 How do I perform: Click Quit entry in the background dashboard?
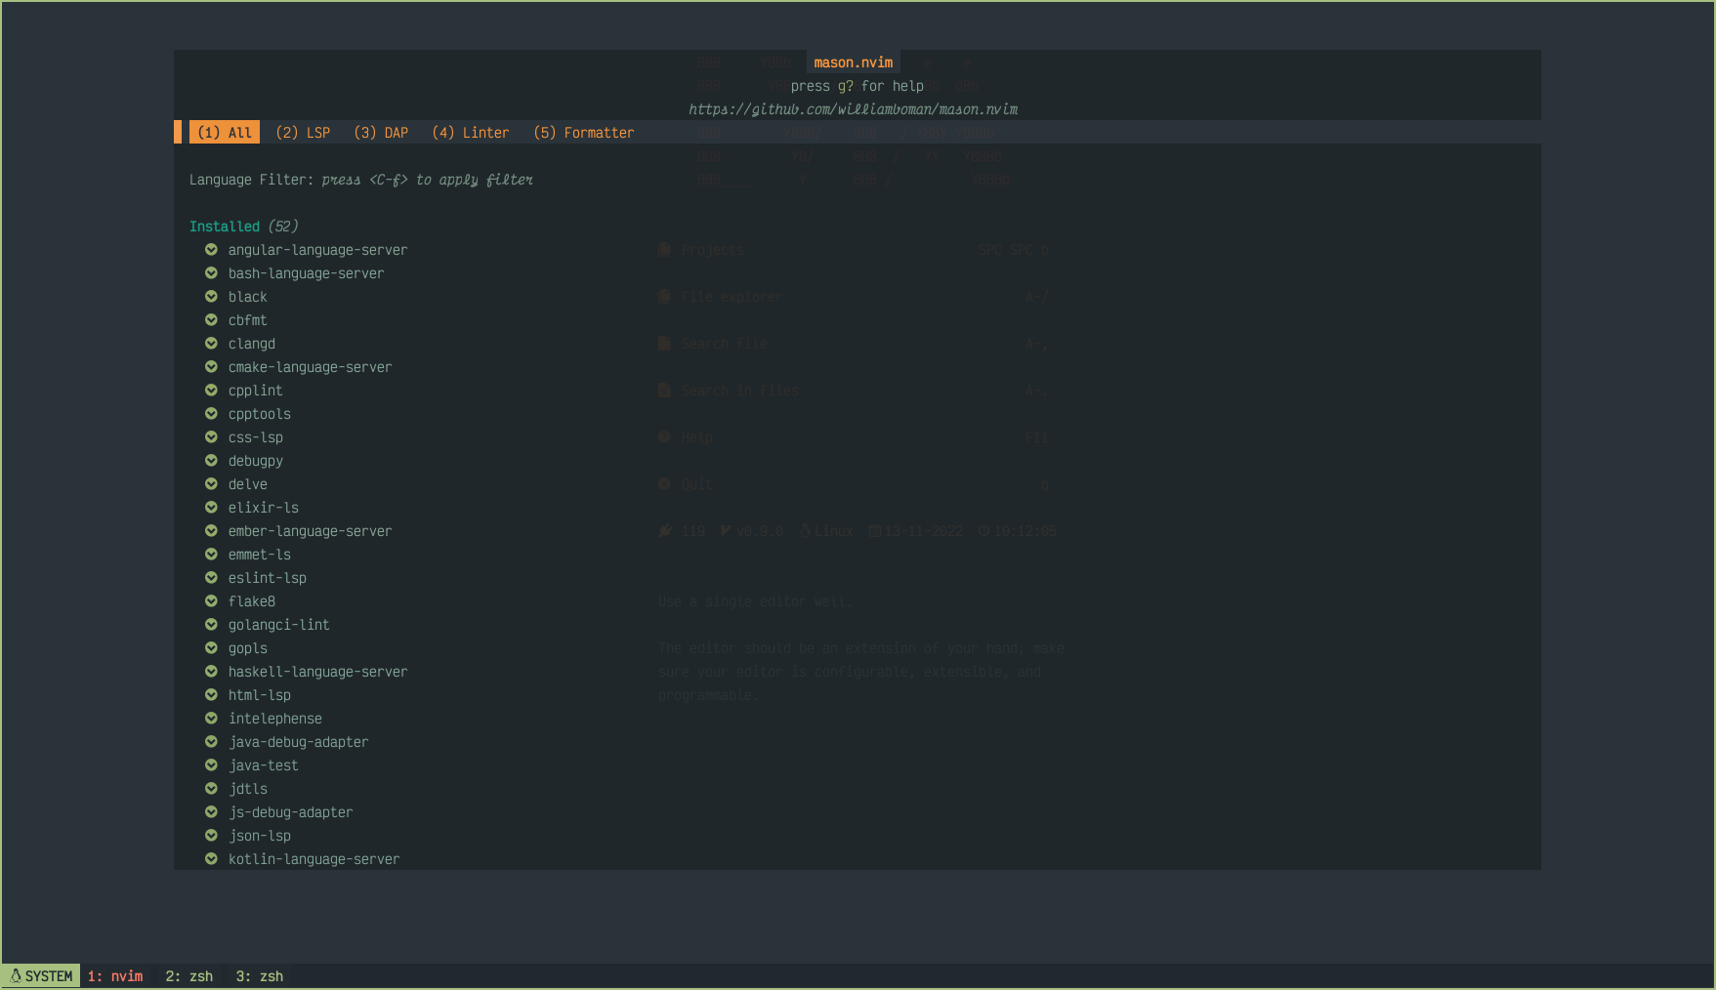coord(697,484)
